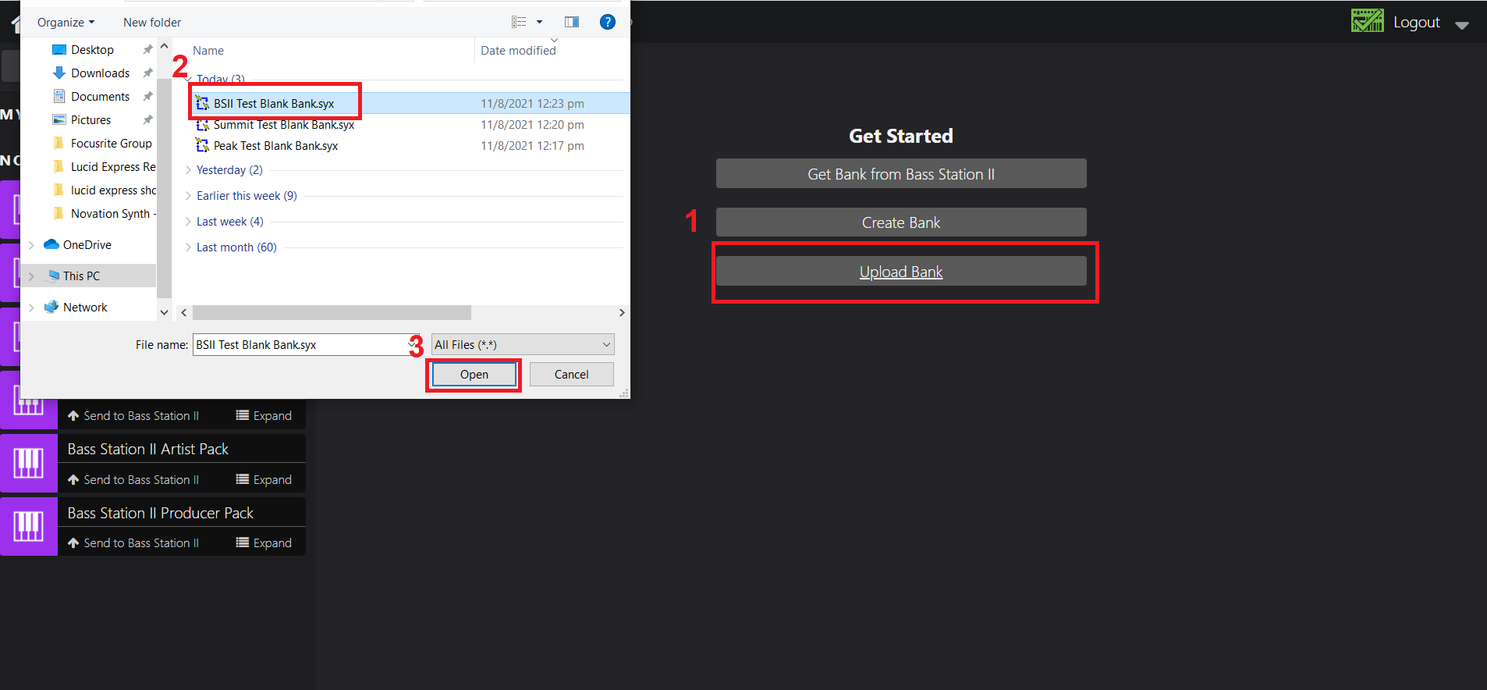This screenshot has width=1487, height=690.
Task: Click right arrow of horizontal scrollbar
Action: [x=622, y=312]
